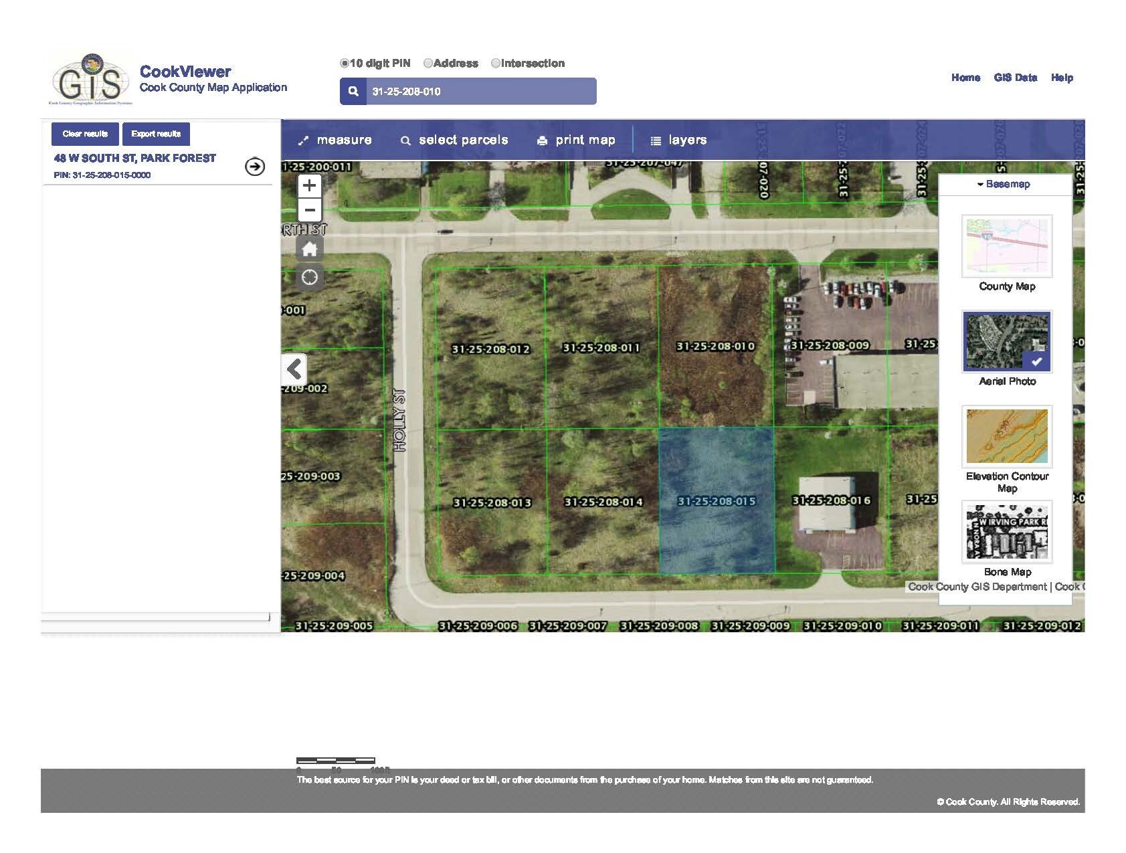
Task: Open the GIS Data page
Action: click(1015, 78)
